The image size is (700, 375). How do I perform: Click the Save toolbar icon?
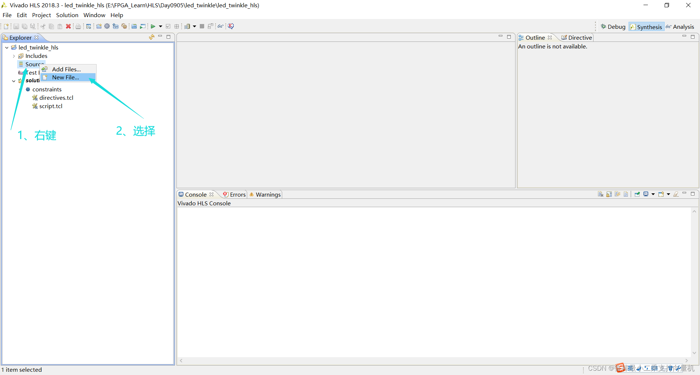pos(16,26)
